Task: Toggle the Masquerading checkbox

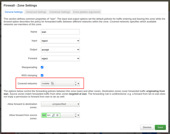Action: pyautogui.click(x=42, y=67)
